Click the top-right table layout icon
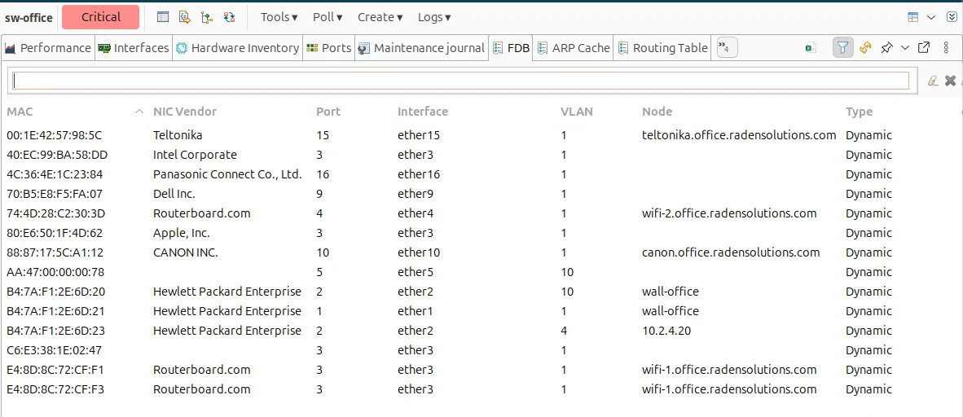The height and width of the screenshot is (417, 963). 913,17
